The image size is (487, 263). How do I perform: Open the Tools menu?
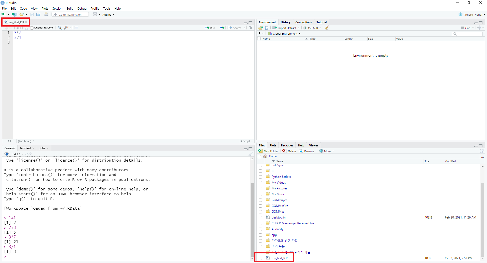pos(107,8)
